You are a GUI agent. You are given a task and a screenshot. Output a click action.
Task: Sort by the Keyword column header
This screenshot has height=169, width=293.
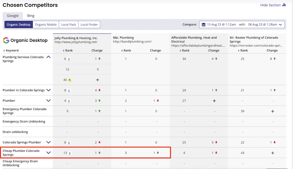12,50
